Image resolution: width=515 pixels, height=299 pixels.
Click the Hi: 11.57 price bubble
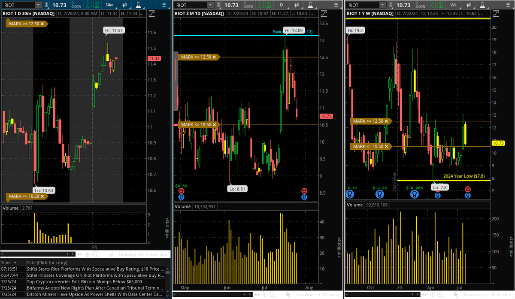(x=115, y=31)
